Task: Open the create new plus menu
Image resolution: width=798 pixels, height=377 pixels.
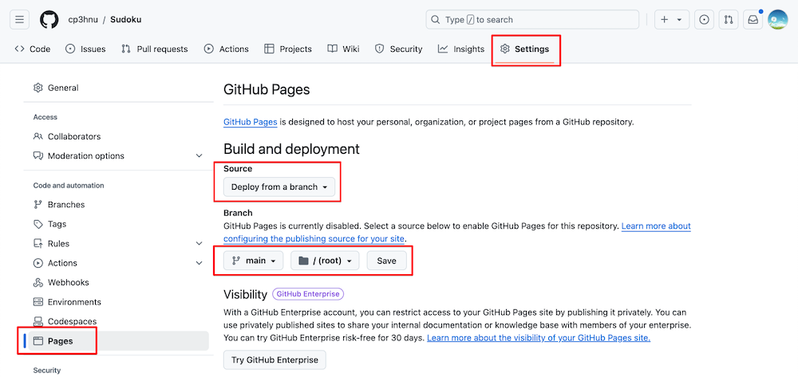Action: pos(664,20)
